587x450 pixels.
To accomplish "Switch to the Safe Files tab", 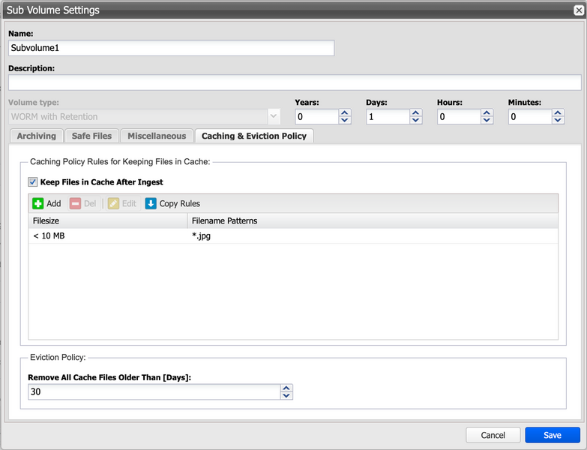I will [x=91, y=136].
